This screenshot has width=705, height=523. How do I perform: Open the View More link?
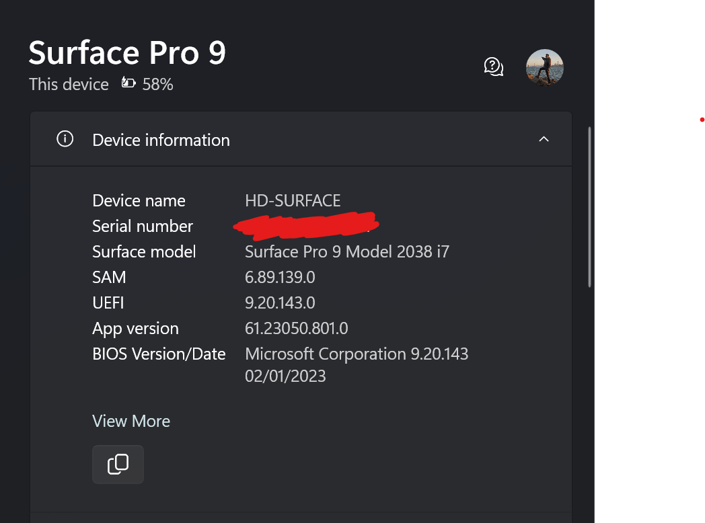pos(131,421)
